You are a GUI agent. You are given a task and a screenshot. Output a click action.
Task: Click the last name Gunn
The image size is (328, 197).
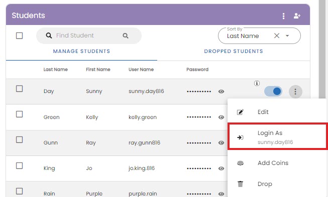coord(51,142)
